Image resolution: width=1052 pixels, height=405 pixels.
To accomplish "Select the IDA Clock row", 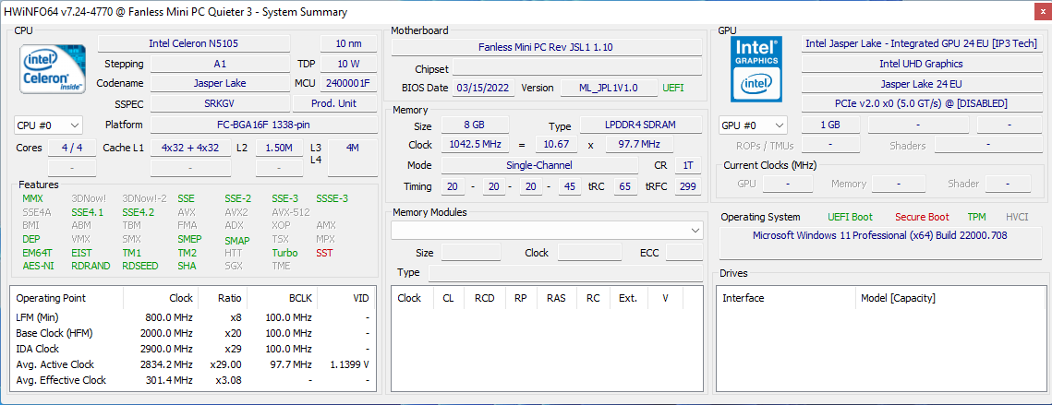I will tap(193, 349).
